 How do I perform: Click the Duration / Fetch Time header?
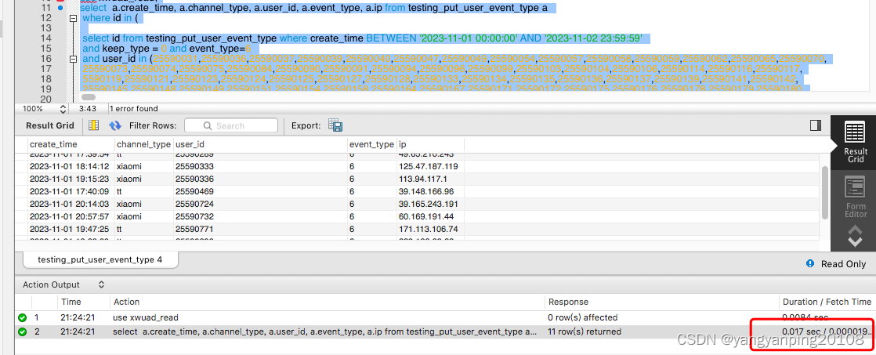click(827, 302)
